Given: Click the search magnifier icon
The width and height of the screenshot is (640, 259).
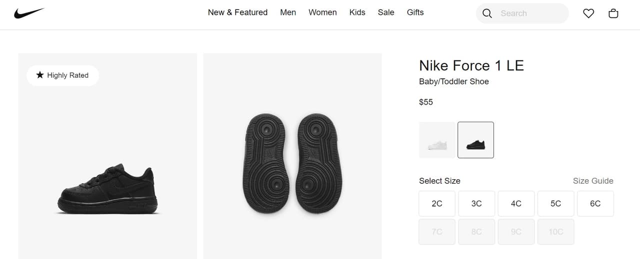Looking at the screenshot, I should 487,13.
